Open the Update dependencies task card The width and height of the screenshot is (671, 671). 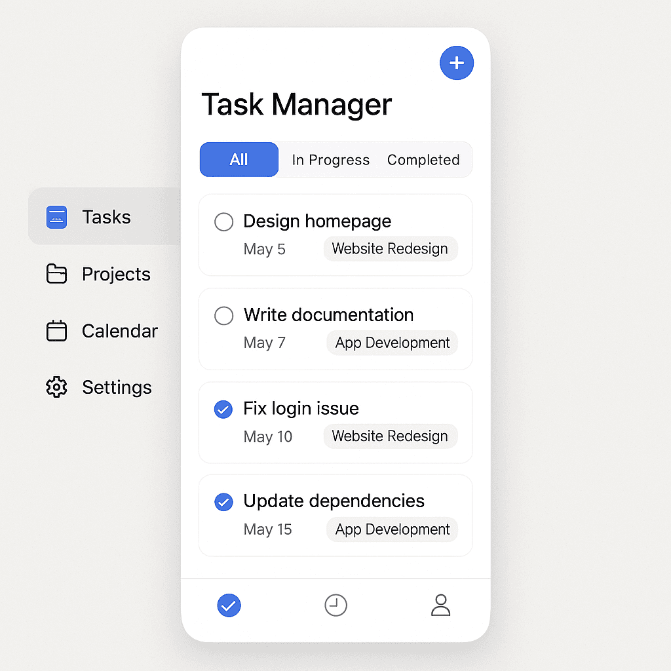pyautogui.click(x=335, y=516)
